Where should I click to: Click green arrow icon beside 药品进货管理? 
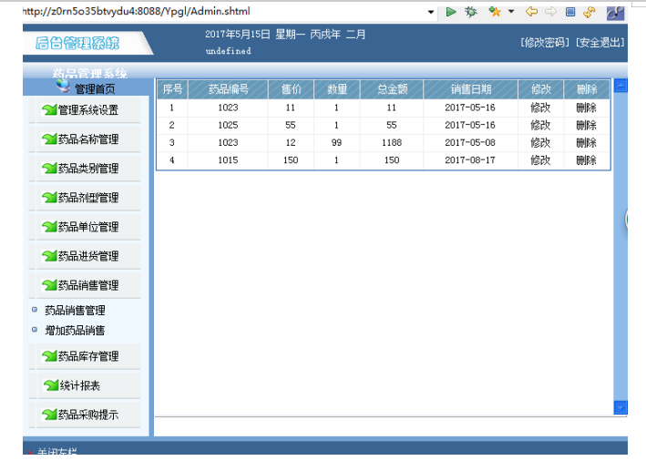49,256
